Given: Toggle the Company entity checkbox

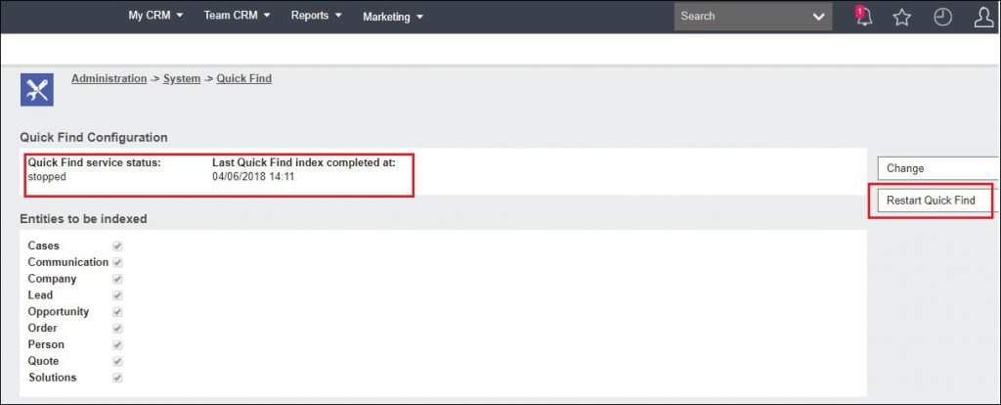Looking at the screenshot, I should [x=117, y=279].
